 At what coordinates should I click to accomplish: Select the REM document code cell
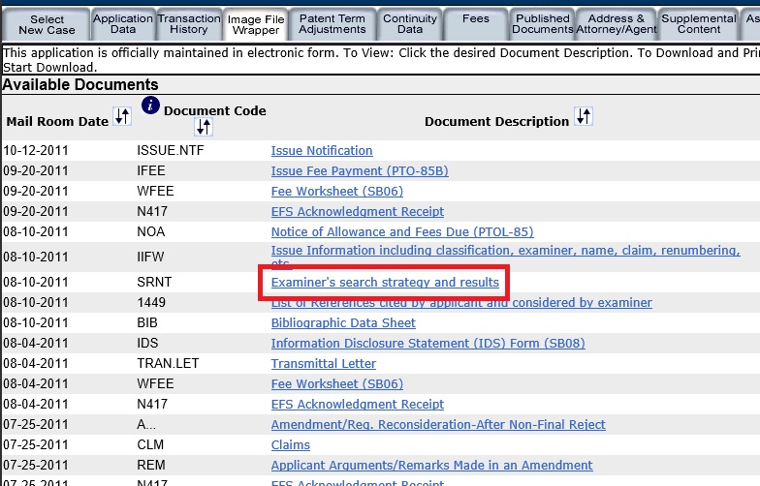(x=151, y=465)
